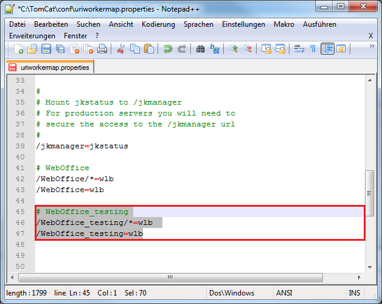Toggle the indent guide button
Screen dimensions: 382x304
(x=327, y=49)
